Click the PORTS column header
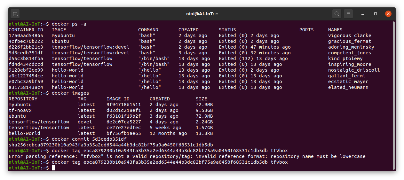This screenshot has height=180, width=404. (306, 30)
